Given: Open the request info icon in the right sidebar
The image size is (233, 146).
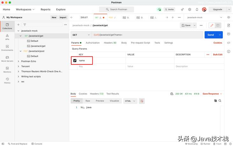Looking at the screenshot, I should pyautogui.click(x=229, y=51).
